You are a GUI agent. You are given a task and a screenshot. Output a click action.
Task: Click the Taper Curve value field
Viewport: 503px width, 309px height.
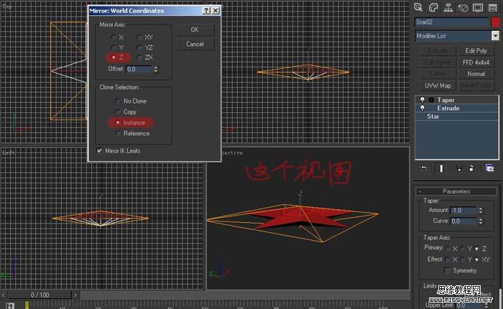point(464,221)
